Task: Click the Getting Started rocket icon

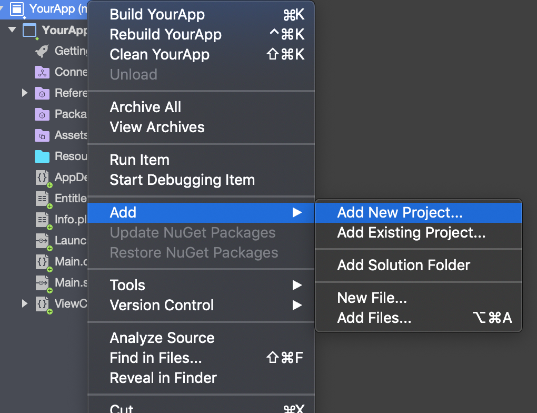Action: tap(42, 51)
